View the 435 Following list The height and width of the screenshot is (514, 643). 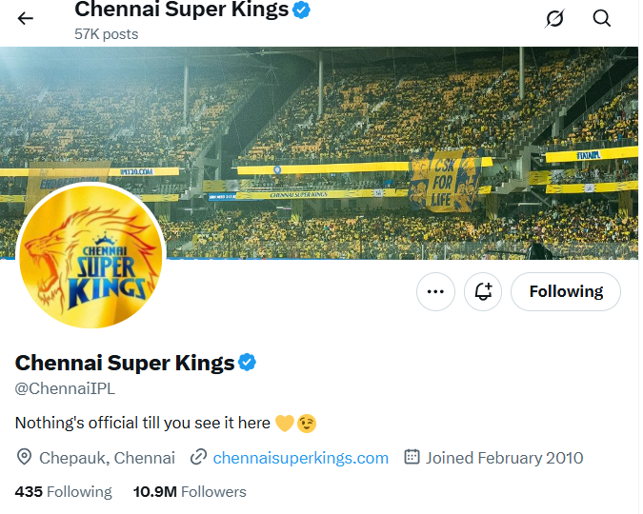point(64,492)
